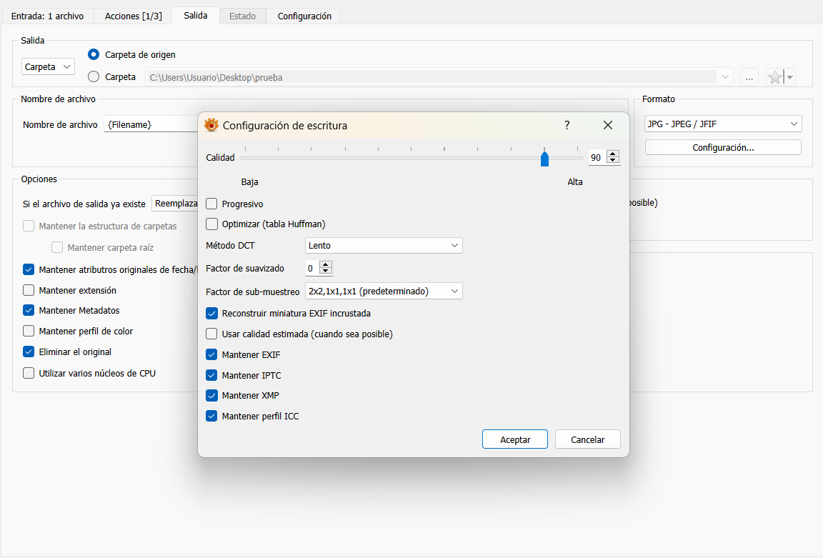Switch to the Acciones tab
823x558 pixels.
pyautogui.click(x=133, y=16)
